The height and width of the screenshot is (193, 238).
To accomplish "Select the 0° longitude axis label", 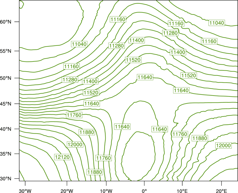I will click(144, 191).
